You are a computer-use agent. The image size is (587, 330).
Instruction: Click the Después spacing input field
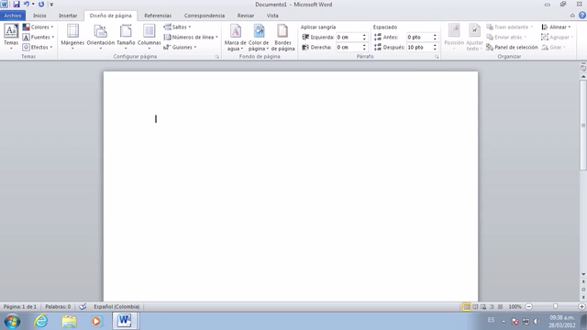tap(419, 47)
